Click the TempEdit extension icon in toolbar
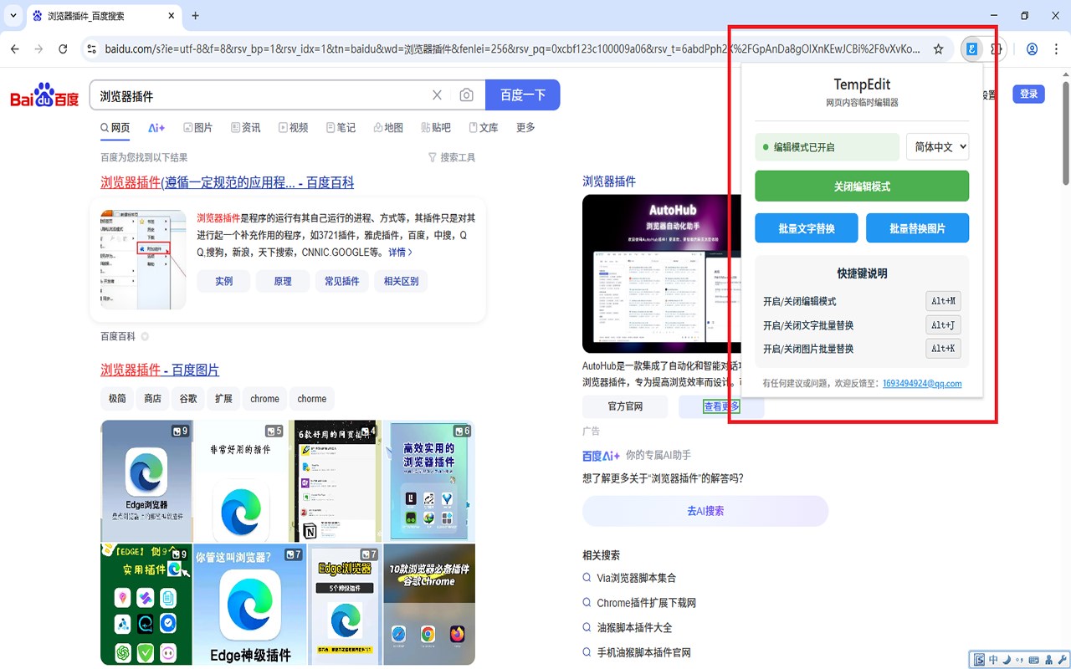Screen dimensions: 1071x669 [x=971, y=49]
